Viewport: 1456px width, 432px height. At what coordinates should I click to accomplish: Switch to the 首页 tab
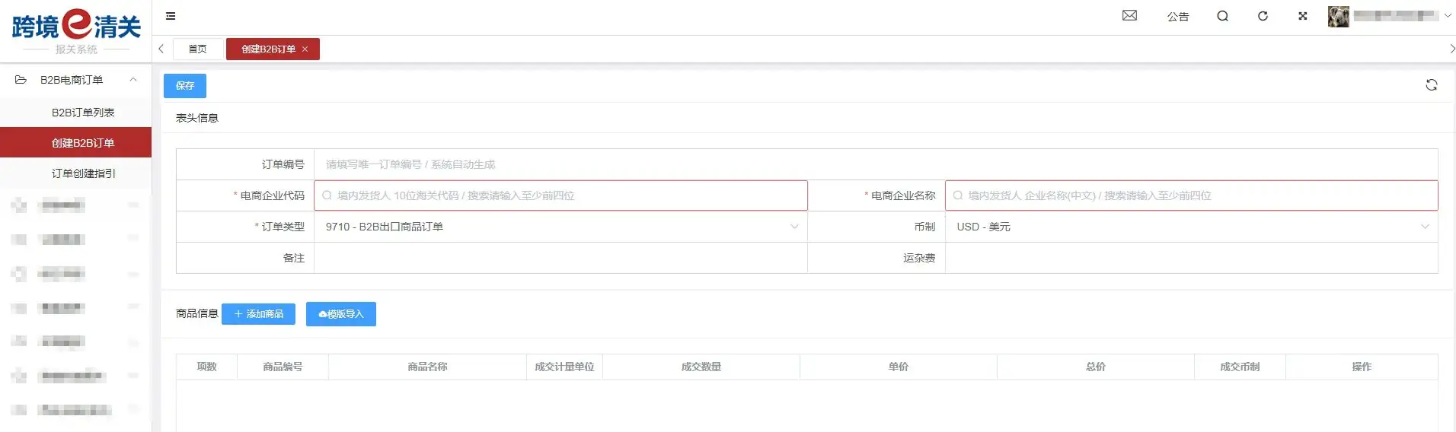click(198, 49)
